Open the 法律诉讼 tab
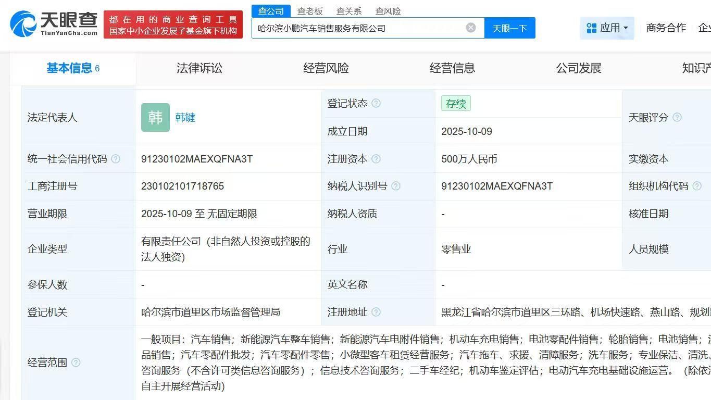The height and width of the screenshot is (400, 711). pyautogui.click(x=199, y=68)
